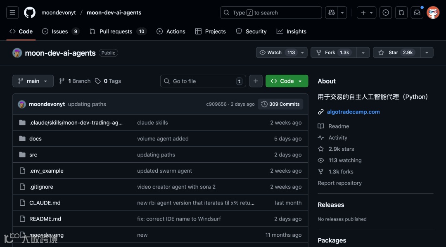The image size is (446, 247).
Task: Open the moondevonyt owner breadcrumb link
Action: tap(59, 12)
